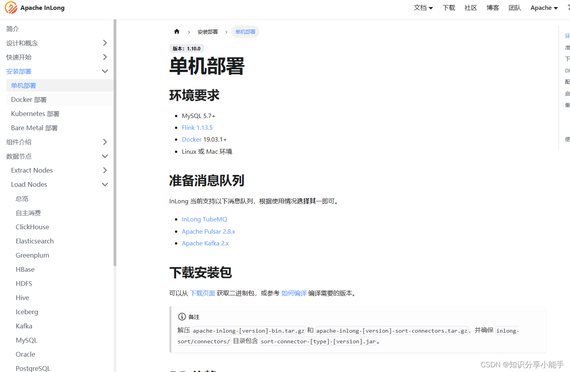Viewport: 570px width, 372px height.
Task: Collapse the 安装部署 sidebar chevron
Action: click(x=105, y=71)
